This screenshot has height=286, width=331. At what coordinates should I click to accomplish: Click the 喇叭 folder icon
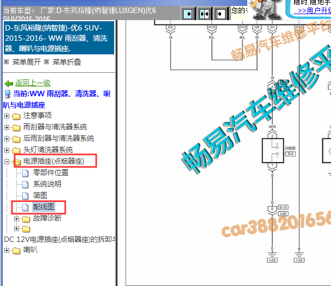(16, 250)
